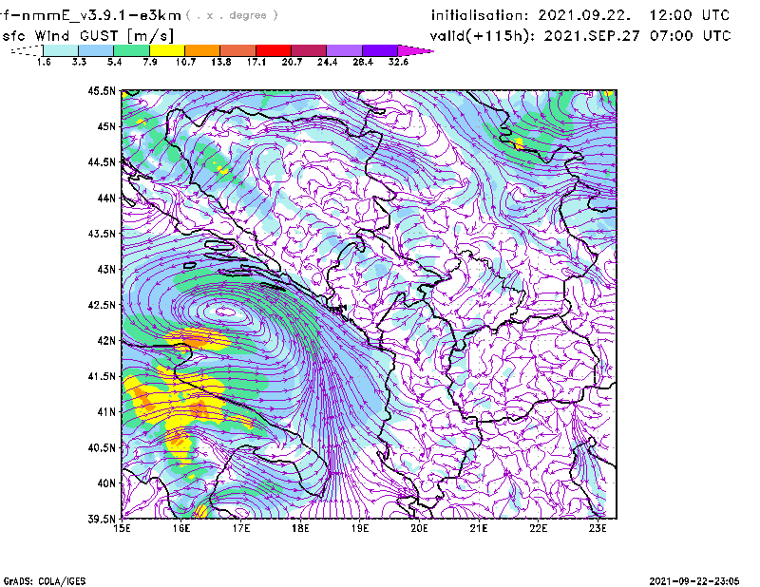Click the '43N' latitude label
Viewport: 760px width, 587px height.
pos(106,269)
